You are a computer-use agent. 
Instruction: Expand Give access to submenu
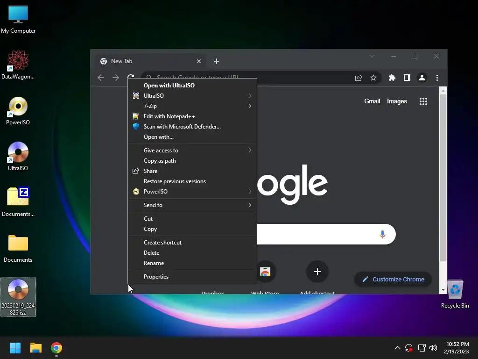(x=192, y=151)
